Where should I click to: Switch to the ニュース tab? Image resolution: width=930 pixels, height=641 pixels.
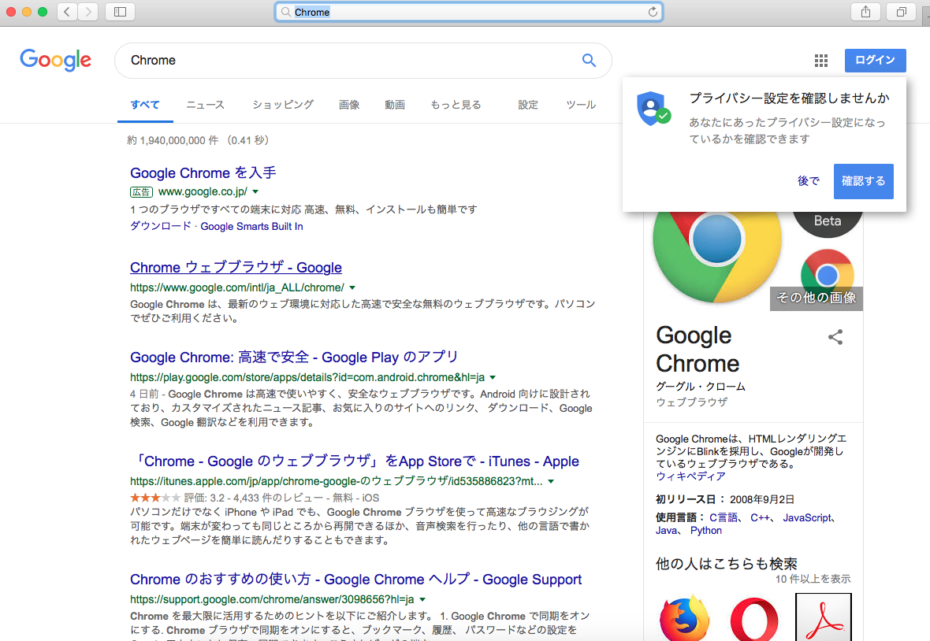[205, 105]
